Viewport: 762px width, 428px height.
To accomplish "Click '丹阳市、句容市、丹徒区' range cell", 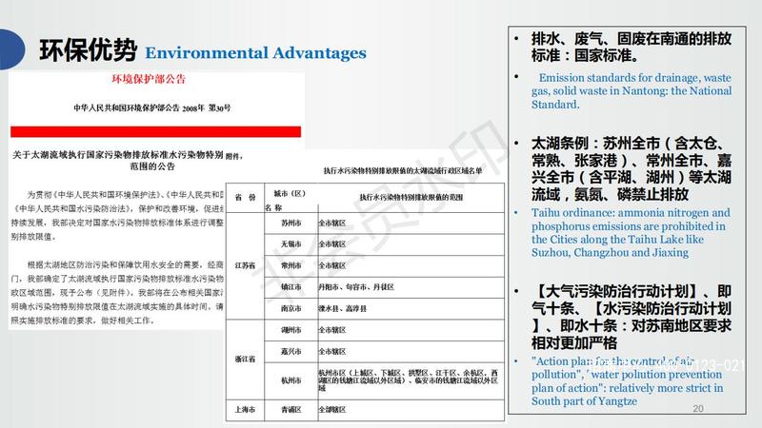I will click(x=411, y=287).
